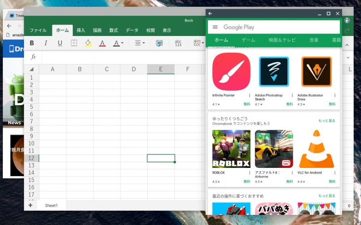Select column A header
This screenshot has height=225, width=361.
click(x=52, y=69)
